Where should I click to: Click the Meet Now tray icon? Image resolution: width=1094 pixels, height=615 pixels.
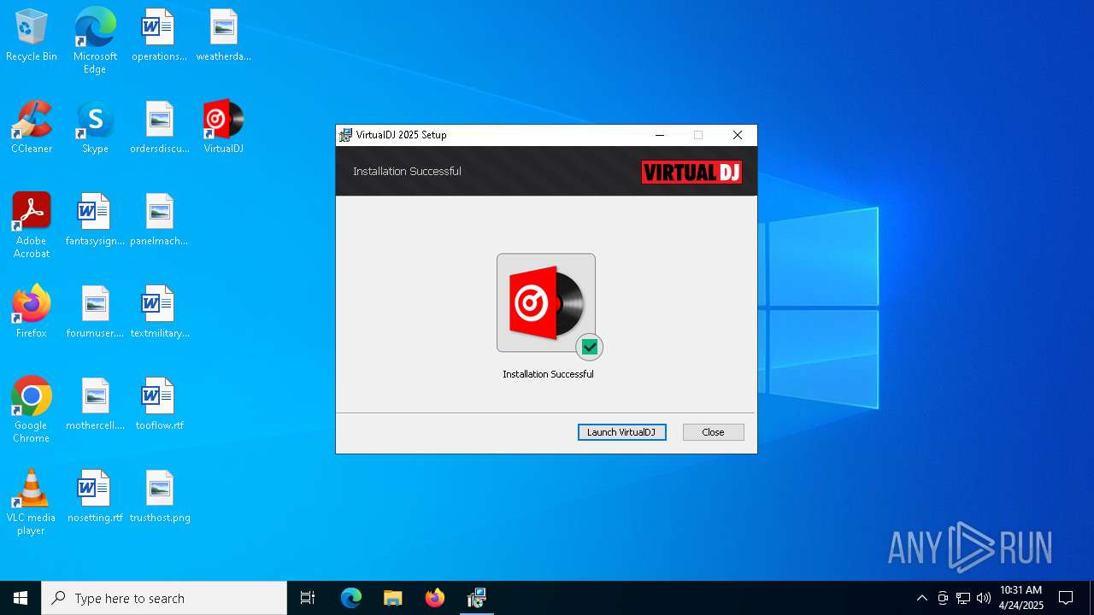(943, 598)
